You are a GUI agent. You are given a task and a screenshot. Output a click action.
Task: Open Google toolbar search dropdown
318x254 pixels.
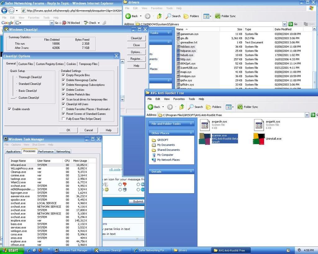coord(52,23)
